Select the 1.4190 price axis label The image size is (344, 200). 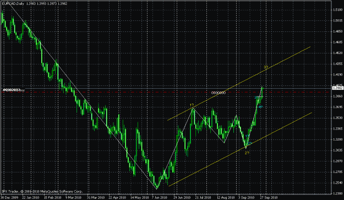(337, 74)
